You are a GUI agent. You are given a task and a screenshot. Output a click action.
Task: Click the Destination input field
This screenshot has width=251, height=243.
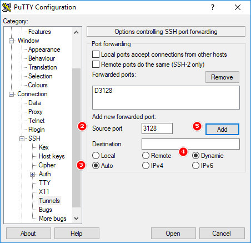point(190,144)
